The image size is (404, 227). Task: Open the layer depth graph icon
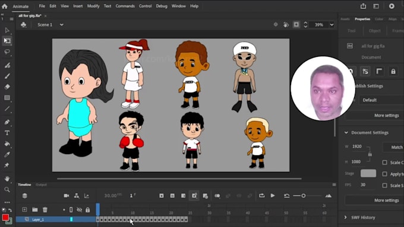87,196
